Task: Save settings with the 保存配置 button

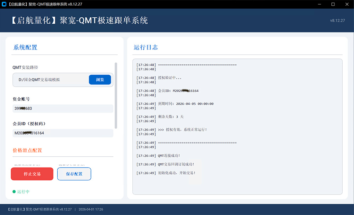Action: [74, 174]
